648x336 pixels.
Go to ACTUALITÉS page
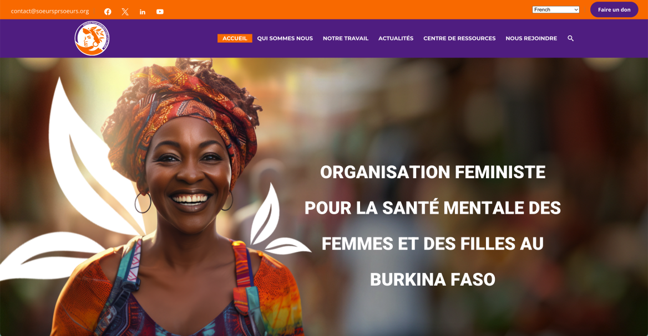[x=396, y=38]
